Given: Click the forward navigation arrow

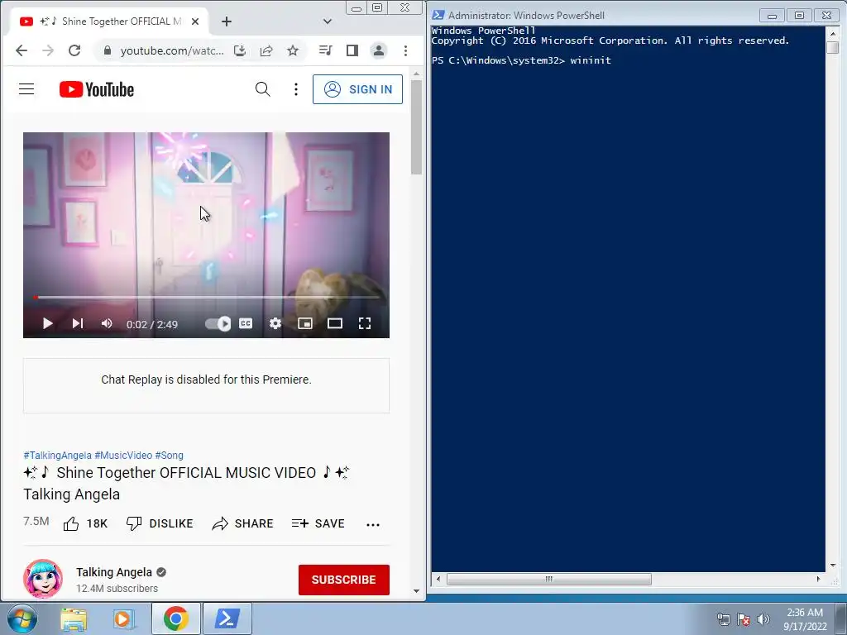Looking at the screenshot, I should click(48, 50).
